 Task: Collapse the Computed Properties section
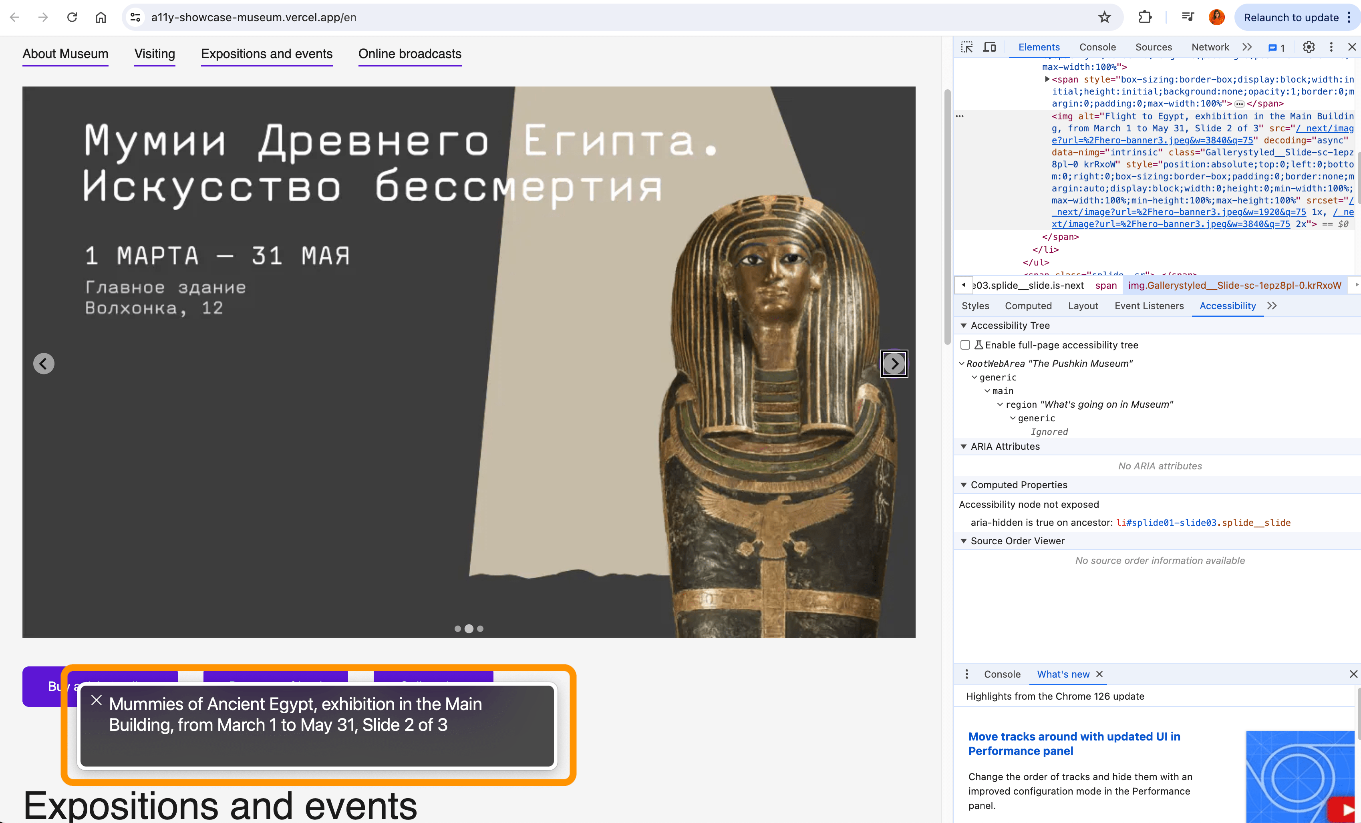coord(963,485)
